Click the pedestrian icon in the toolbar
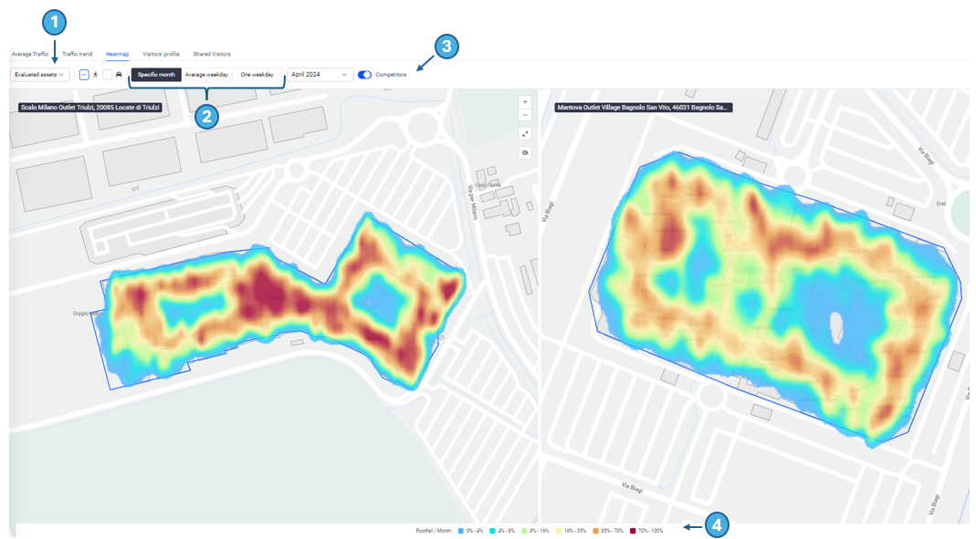 pyautogui.click(x=95, y=75)
